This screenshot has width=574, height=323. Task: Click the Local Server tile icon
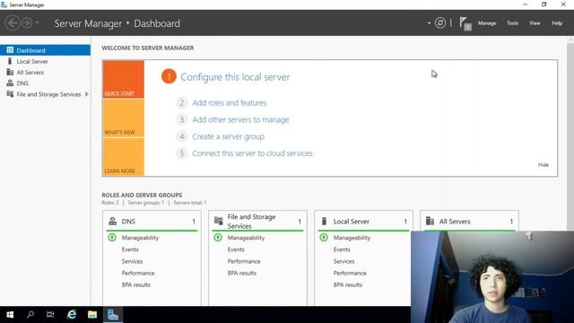coord(324,222)
